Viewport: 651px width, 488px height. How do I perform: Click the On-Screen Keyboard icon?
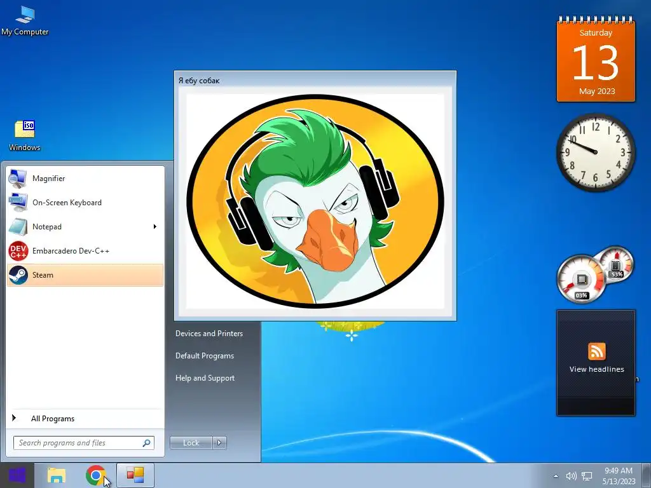tap(18, 203)
